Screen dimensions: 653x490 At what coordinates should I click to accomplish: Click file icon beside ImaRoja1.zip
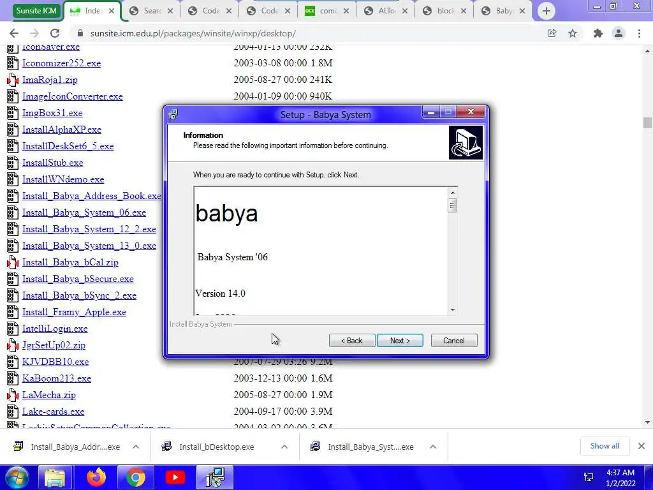13,80
